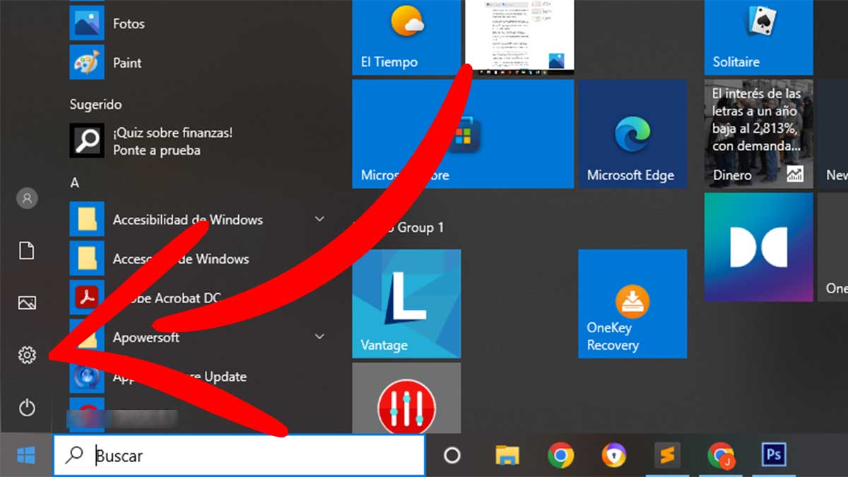Open the Dinero news tile
Viewport: 848px width, 477px height.
tap(758, 134)
